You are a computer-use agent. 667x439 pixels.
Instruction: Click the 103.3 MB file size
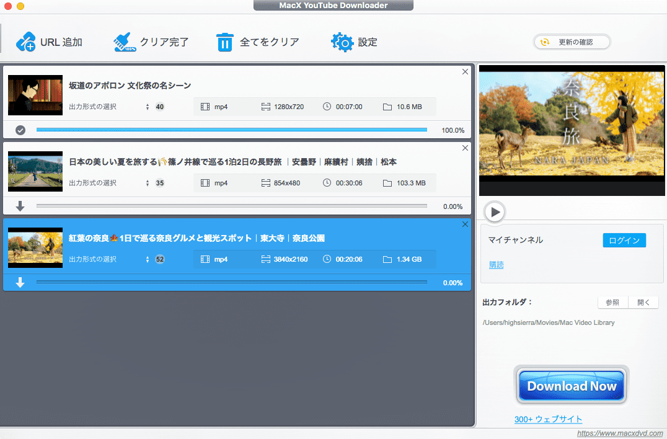pyautogui.click(x=411, y=183)
